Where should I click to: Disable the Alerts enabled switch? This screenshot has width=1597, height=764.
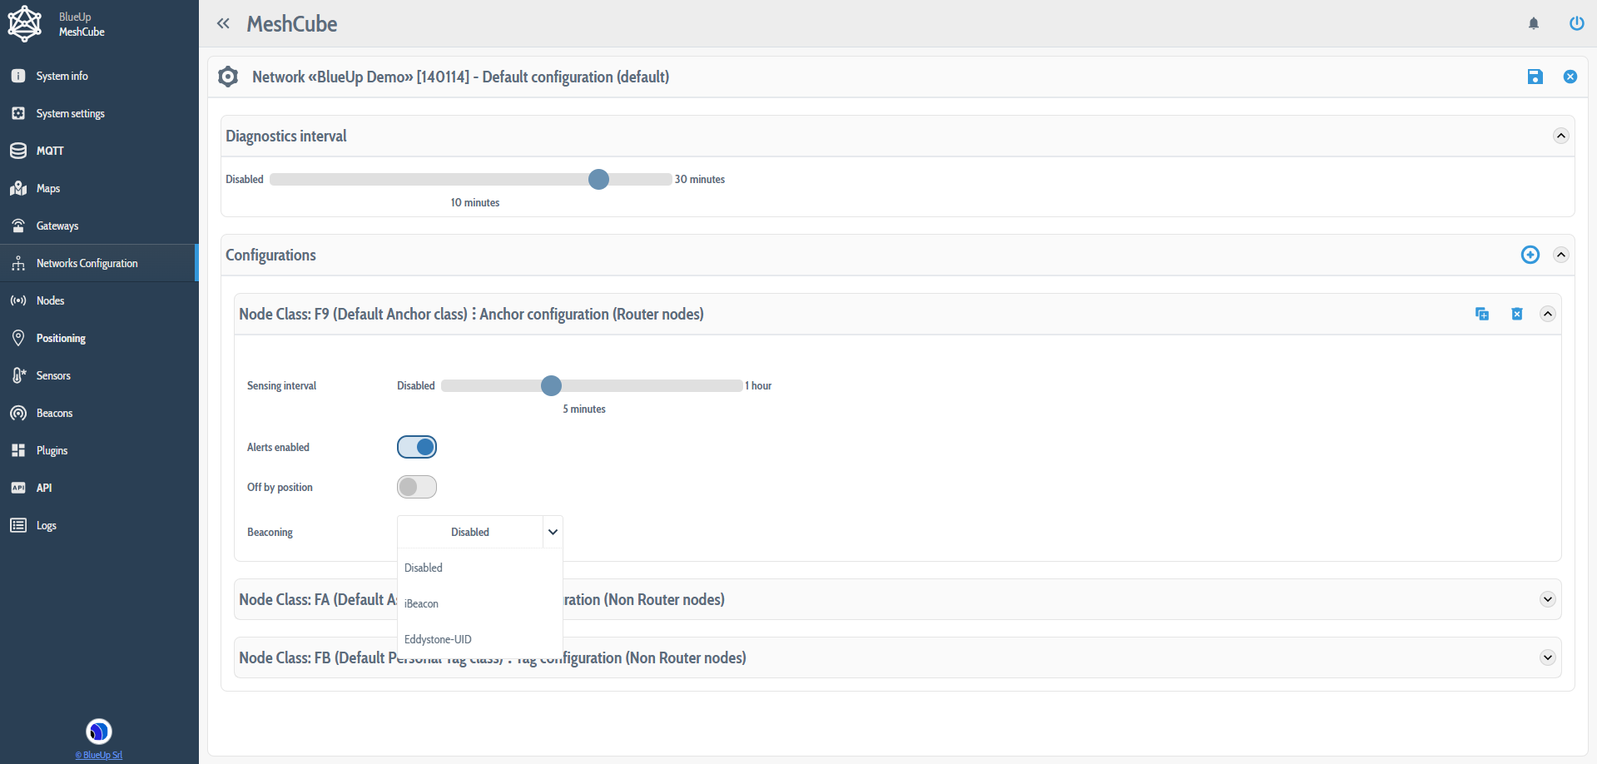coord(416,447)
